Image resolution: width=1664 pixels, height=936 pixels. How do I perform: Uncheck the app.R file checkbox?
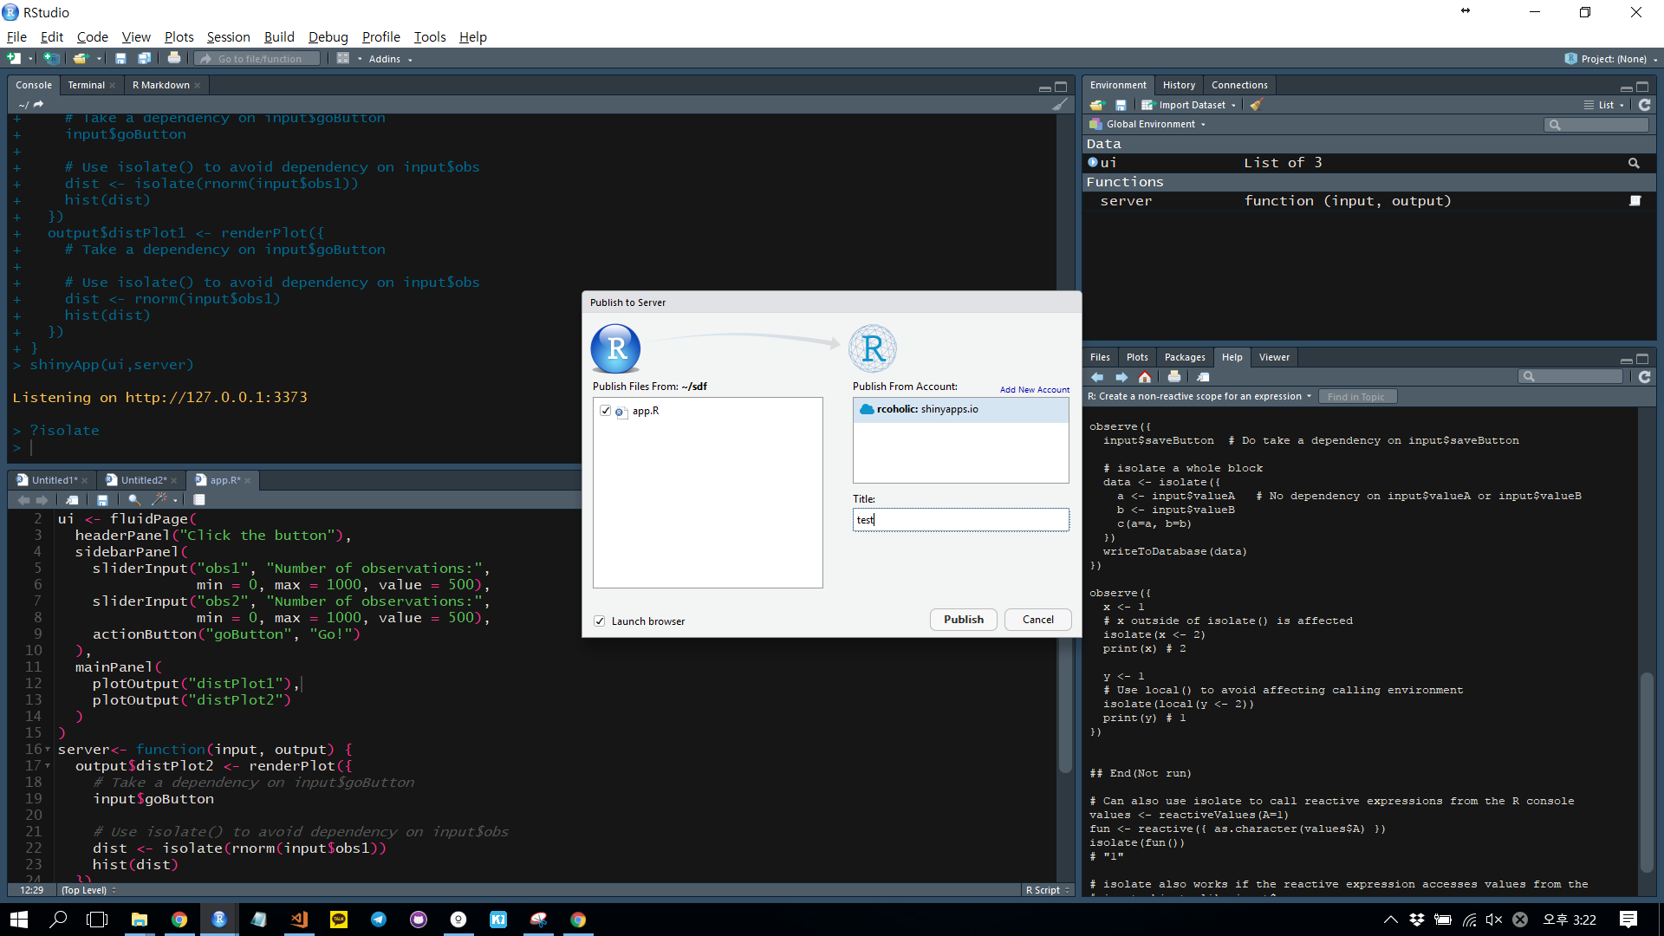605,411
